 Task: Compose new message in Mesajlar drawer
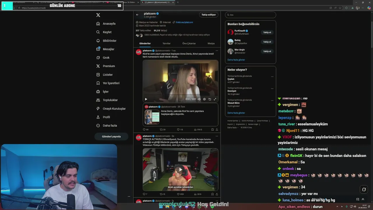pos(358,199)
